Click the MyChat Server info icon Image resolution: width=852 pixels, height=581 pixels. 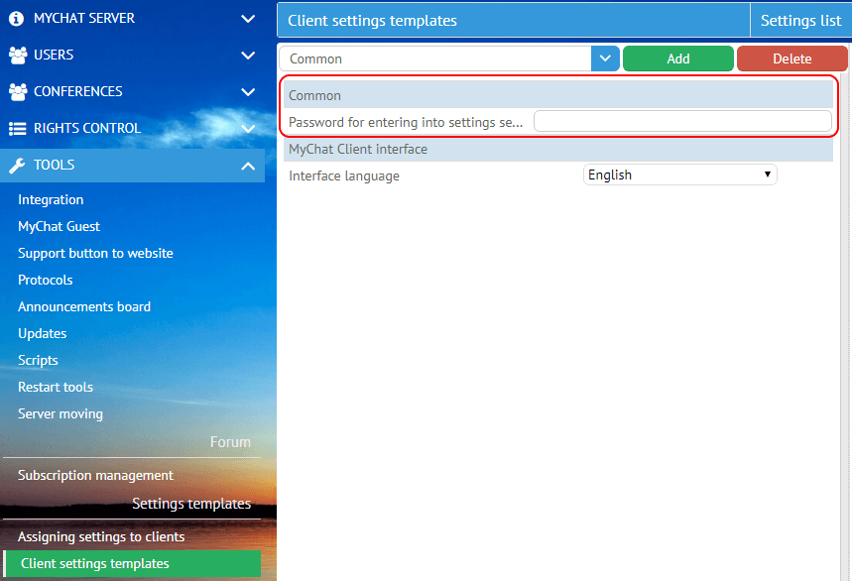(17, 18)
